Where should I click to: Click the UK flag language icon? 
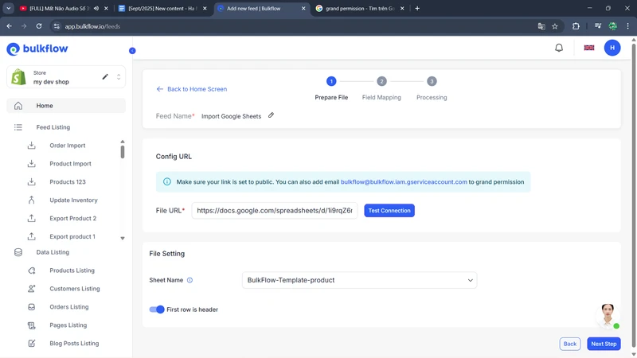(589, 48)
